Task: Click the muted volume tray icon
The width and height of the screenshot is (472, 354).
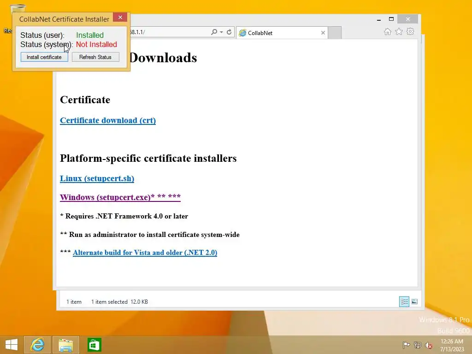Action: (429, 345)
